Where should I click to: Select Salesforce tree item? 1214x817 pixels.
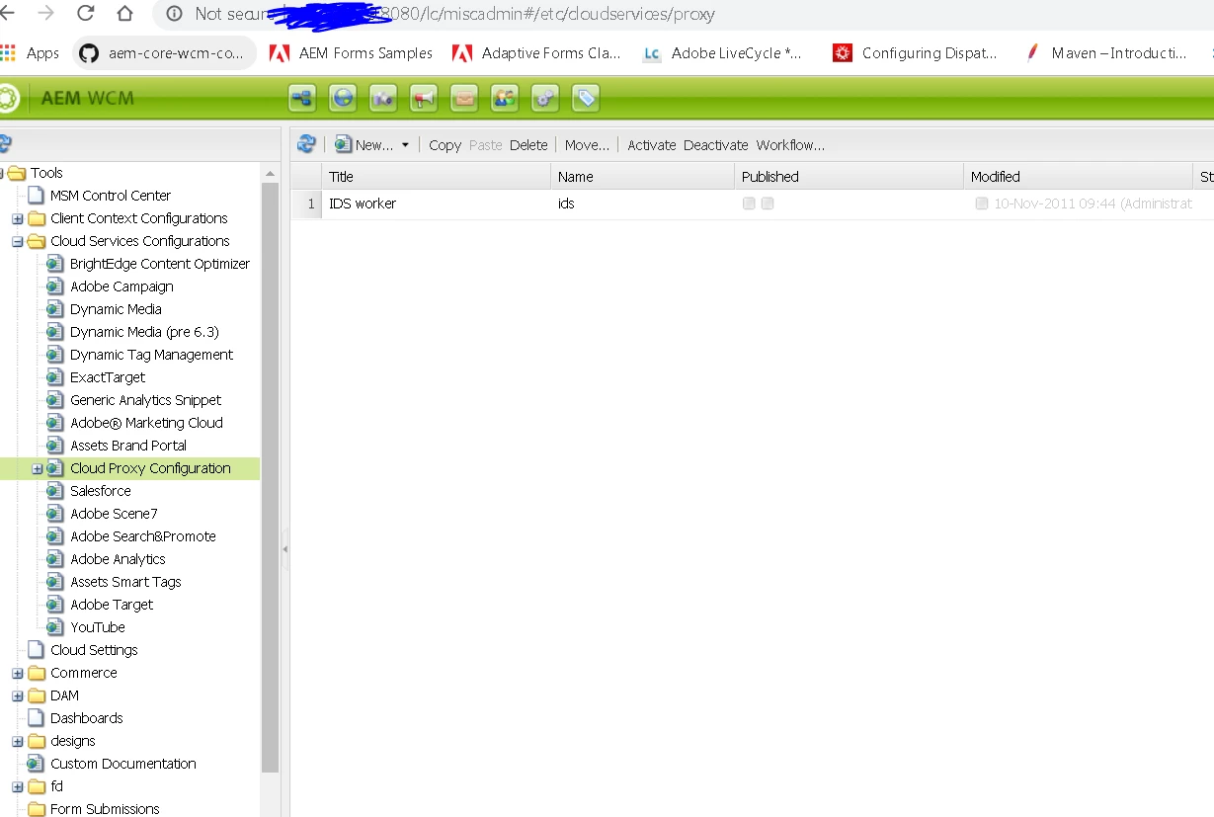(101, 491)
